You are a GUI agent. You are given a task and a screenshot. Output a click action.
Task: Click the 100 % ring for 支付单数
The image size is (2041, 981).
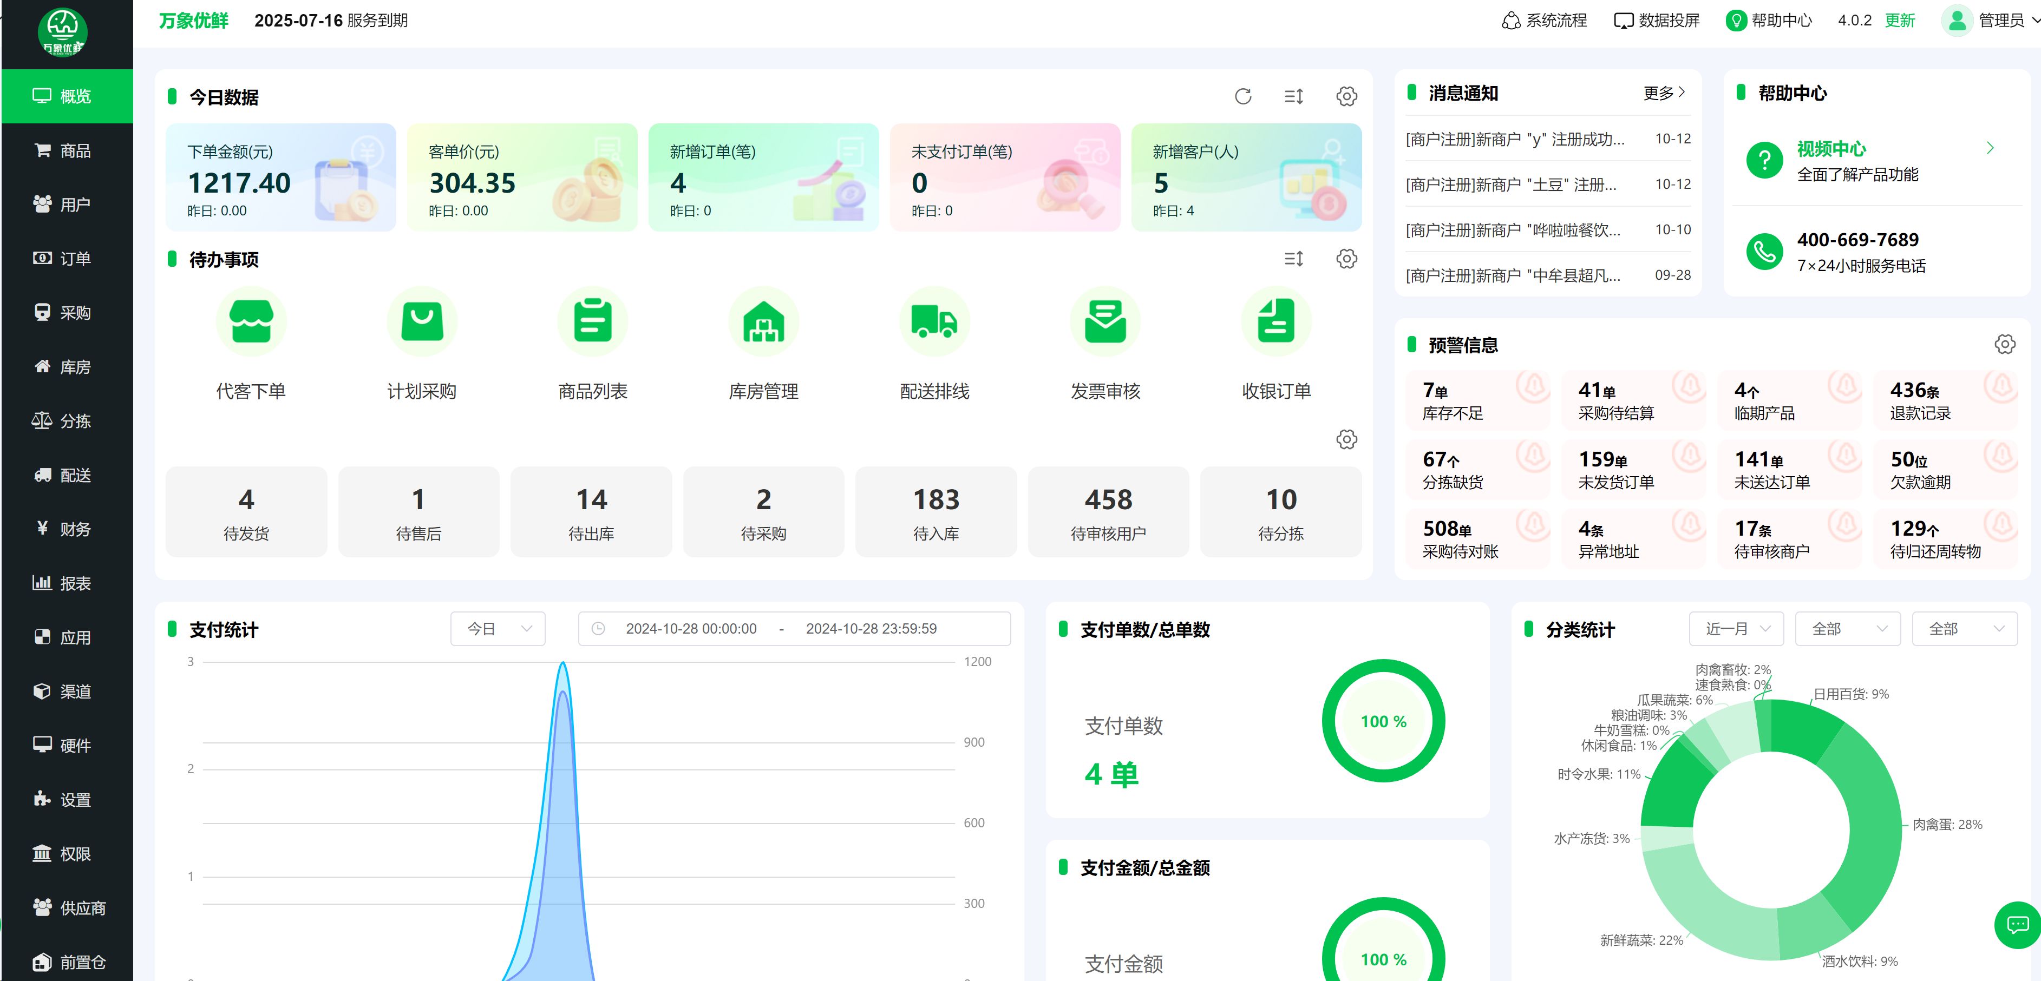[x=1383, y=721]
